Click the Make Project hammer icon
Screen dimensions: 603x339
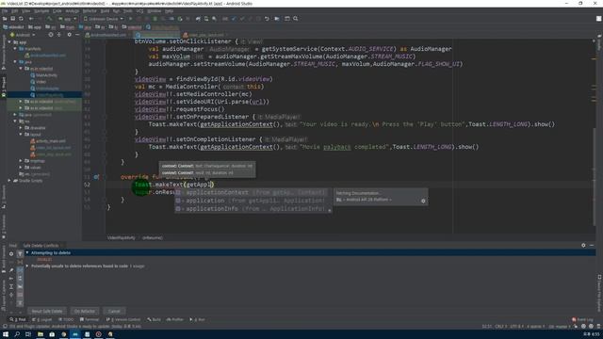(x=49, y=19)
